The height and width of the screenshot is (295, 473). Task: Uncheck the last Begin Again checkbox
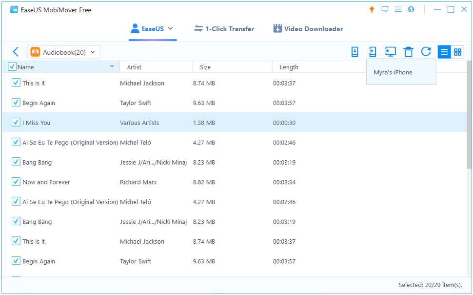[16, 261]
